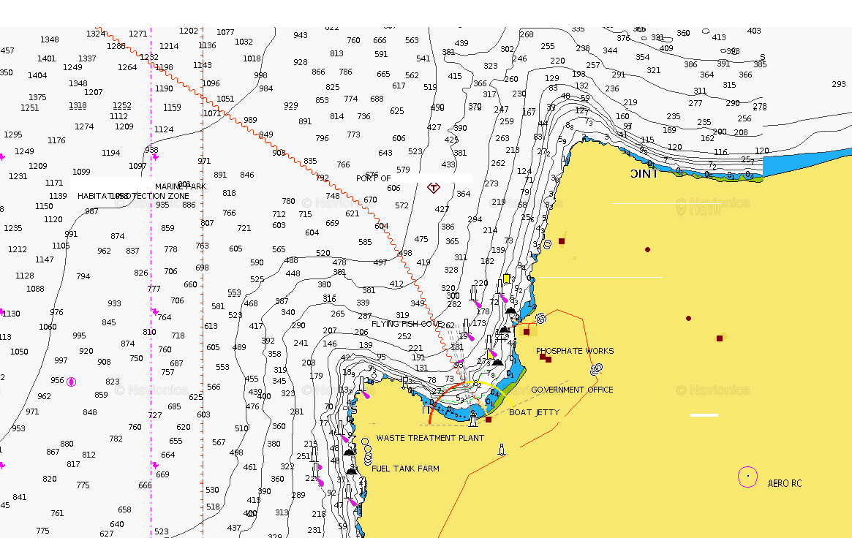Image resolution: width=852 pixels, height=538 pixels.
Task: Select the WASTE TREATMENT PLANT label
Action: [x=430, y=438]
